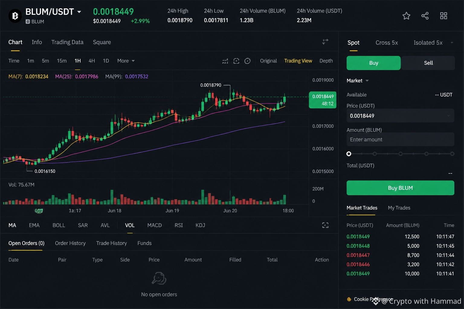Toggle the RSI indicator

coord(179,225)
